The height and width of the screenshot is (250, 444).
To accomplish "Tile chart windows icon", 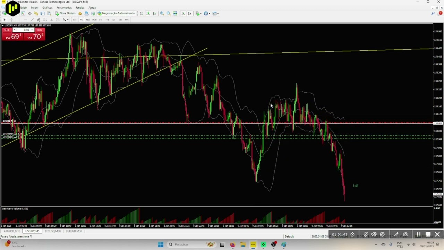I will point(175,13).
